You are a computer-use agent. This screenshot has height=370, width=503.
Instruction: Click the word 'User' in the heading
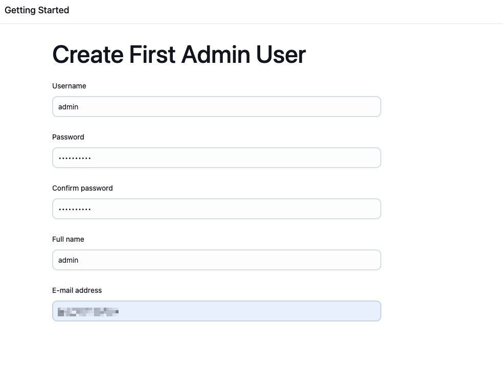281,55
